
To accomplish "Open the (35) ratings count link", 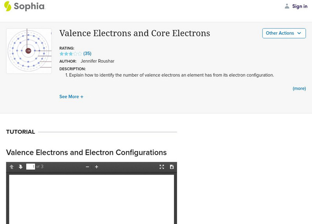I will (87, 54).
